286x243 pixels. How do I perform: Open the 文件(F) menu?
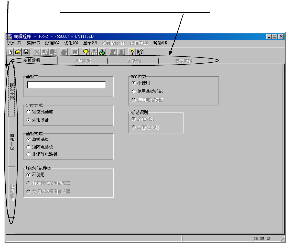point(15,43)
